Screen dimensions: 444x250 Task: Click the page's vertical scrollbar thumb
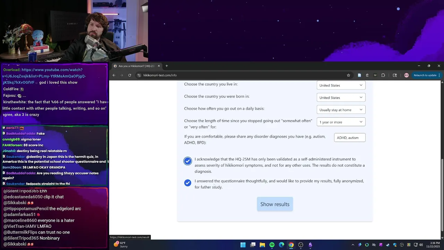[442, 195]
